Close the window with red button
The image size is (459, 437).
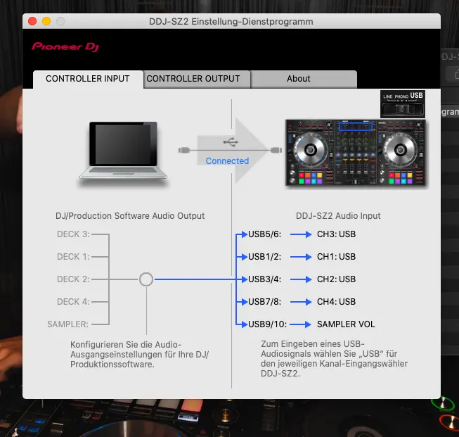32,22
